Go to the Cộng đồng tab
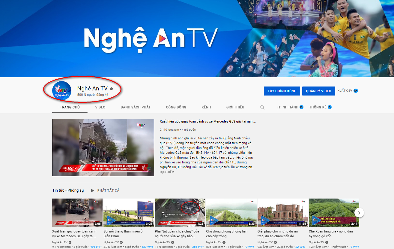Viewport: 394px width, 249px height. click(176, 107)
